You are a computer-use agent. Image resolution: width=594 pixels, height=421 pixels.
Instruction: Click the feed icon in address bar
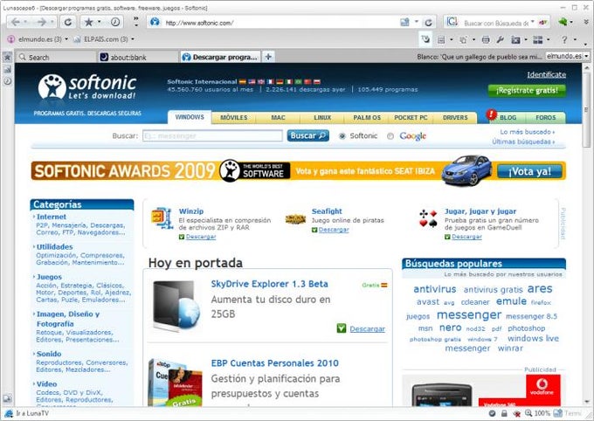[x=404, y=23]
